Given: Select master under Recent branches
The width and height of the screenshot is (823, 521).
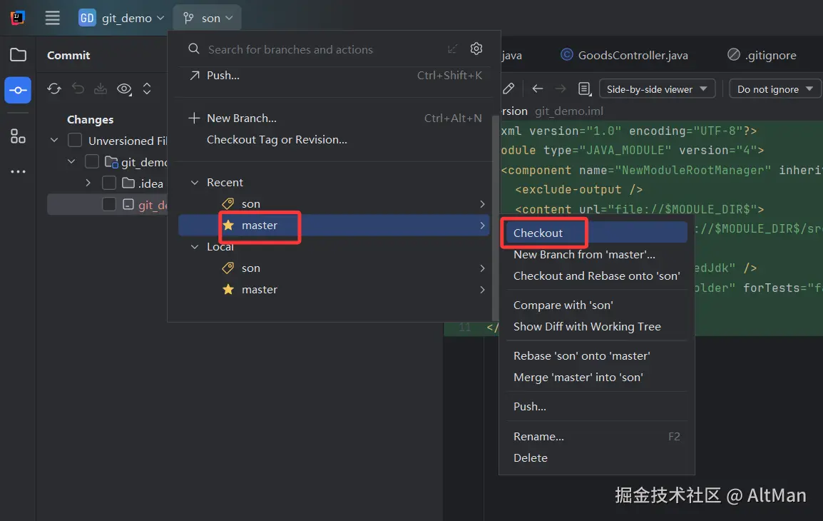Looking at the screenshot, I should 334,226.
